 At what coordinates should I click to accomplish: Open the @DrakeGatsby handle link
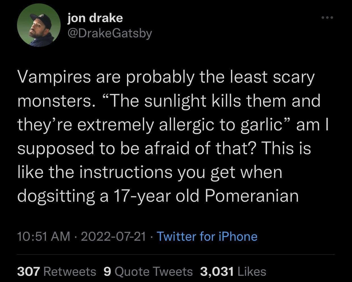110,33
